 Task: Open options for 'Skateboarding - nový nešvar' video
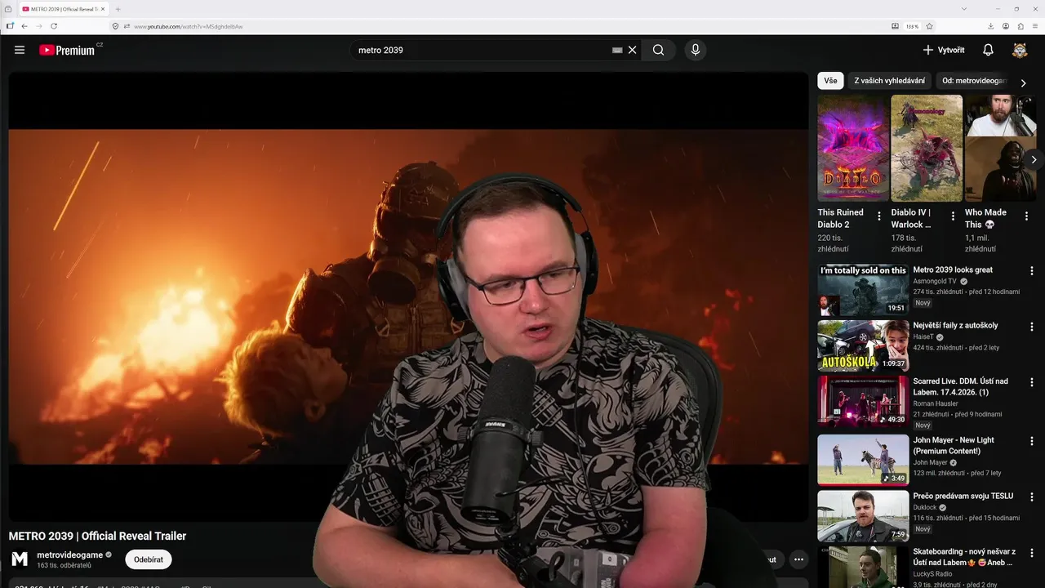[1031, 553]
